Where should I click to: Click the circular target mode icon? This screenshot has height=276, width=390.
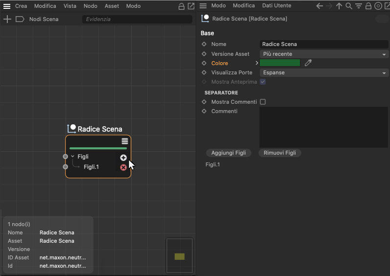tap(378, 6)
